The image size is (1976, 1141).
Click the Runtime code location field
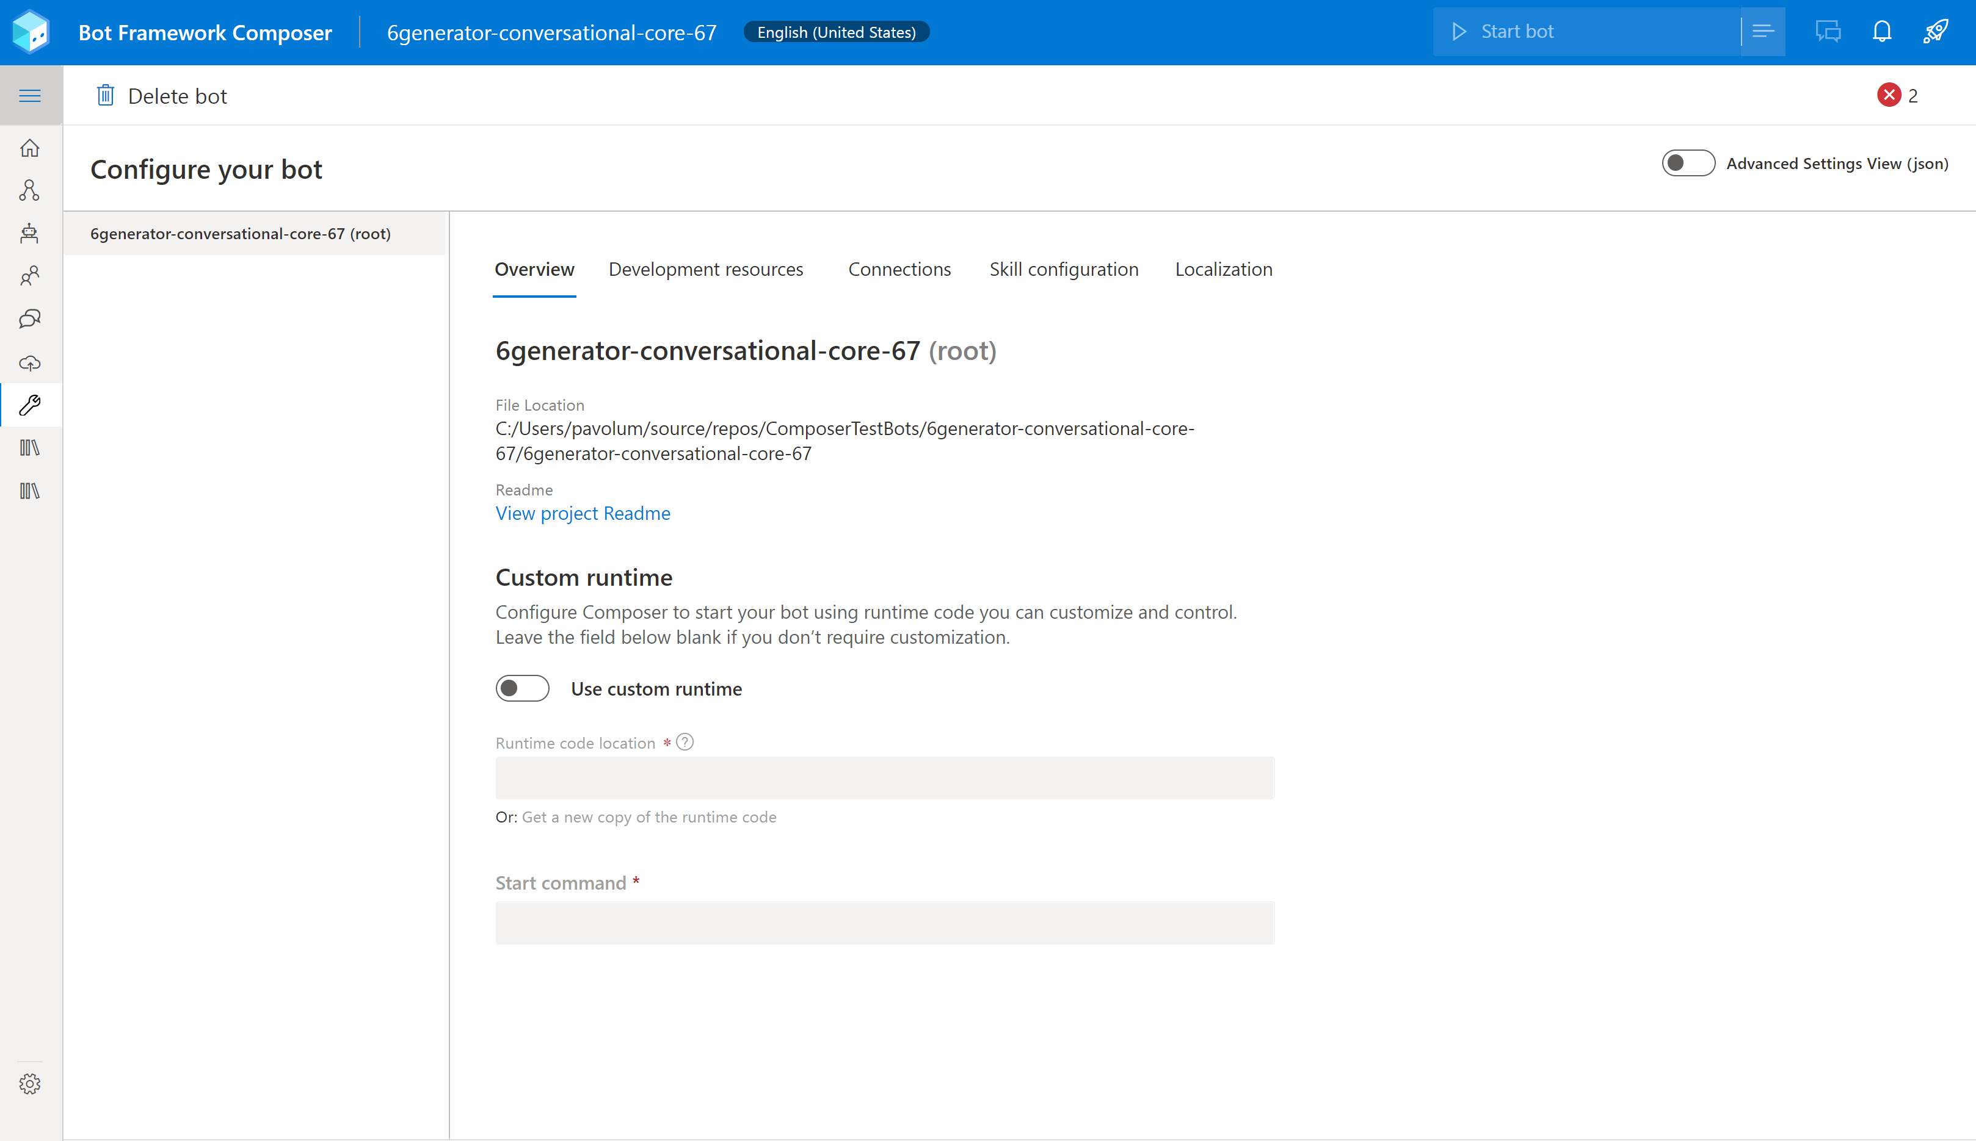[884, 778]
